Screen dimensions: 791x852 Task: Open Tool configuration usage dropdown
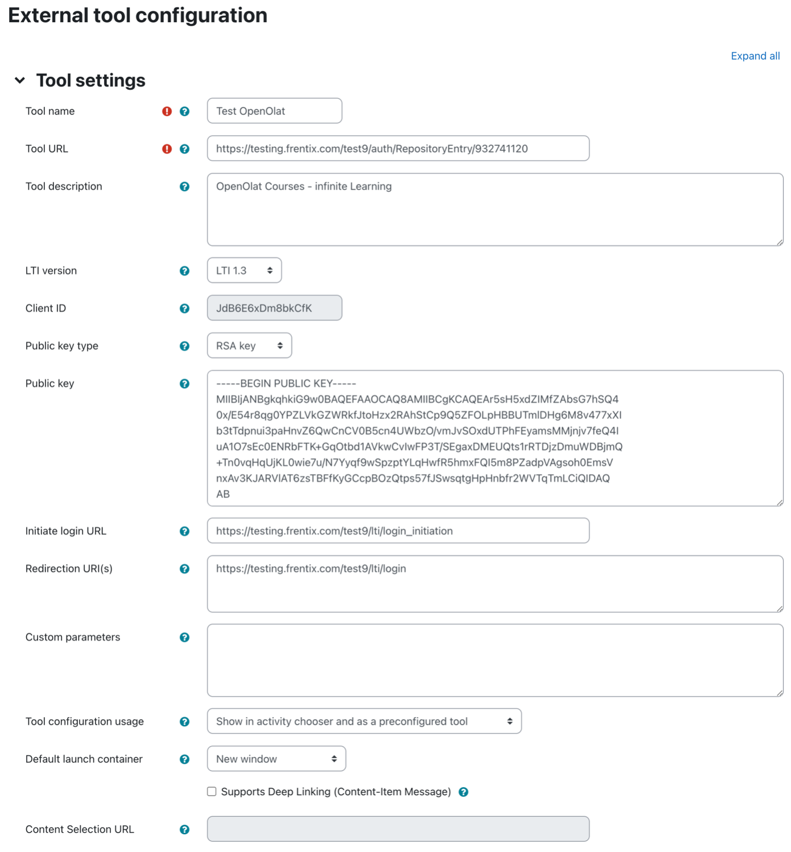(364, 721)
